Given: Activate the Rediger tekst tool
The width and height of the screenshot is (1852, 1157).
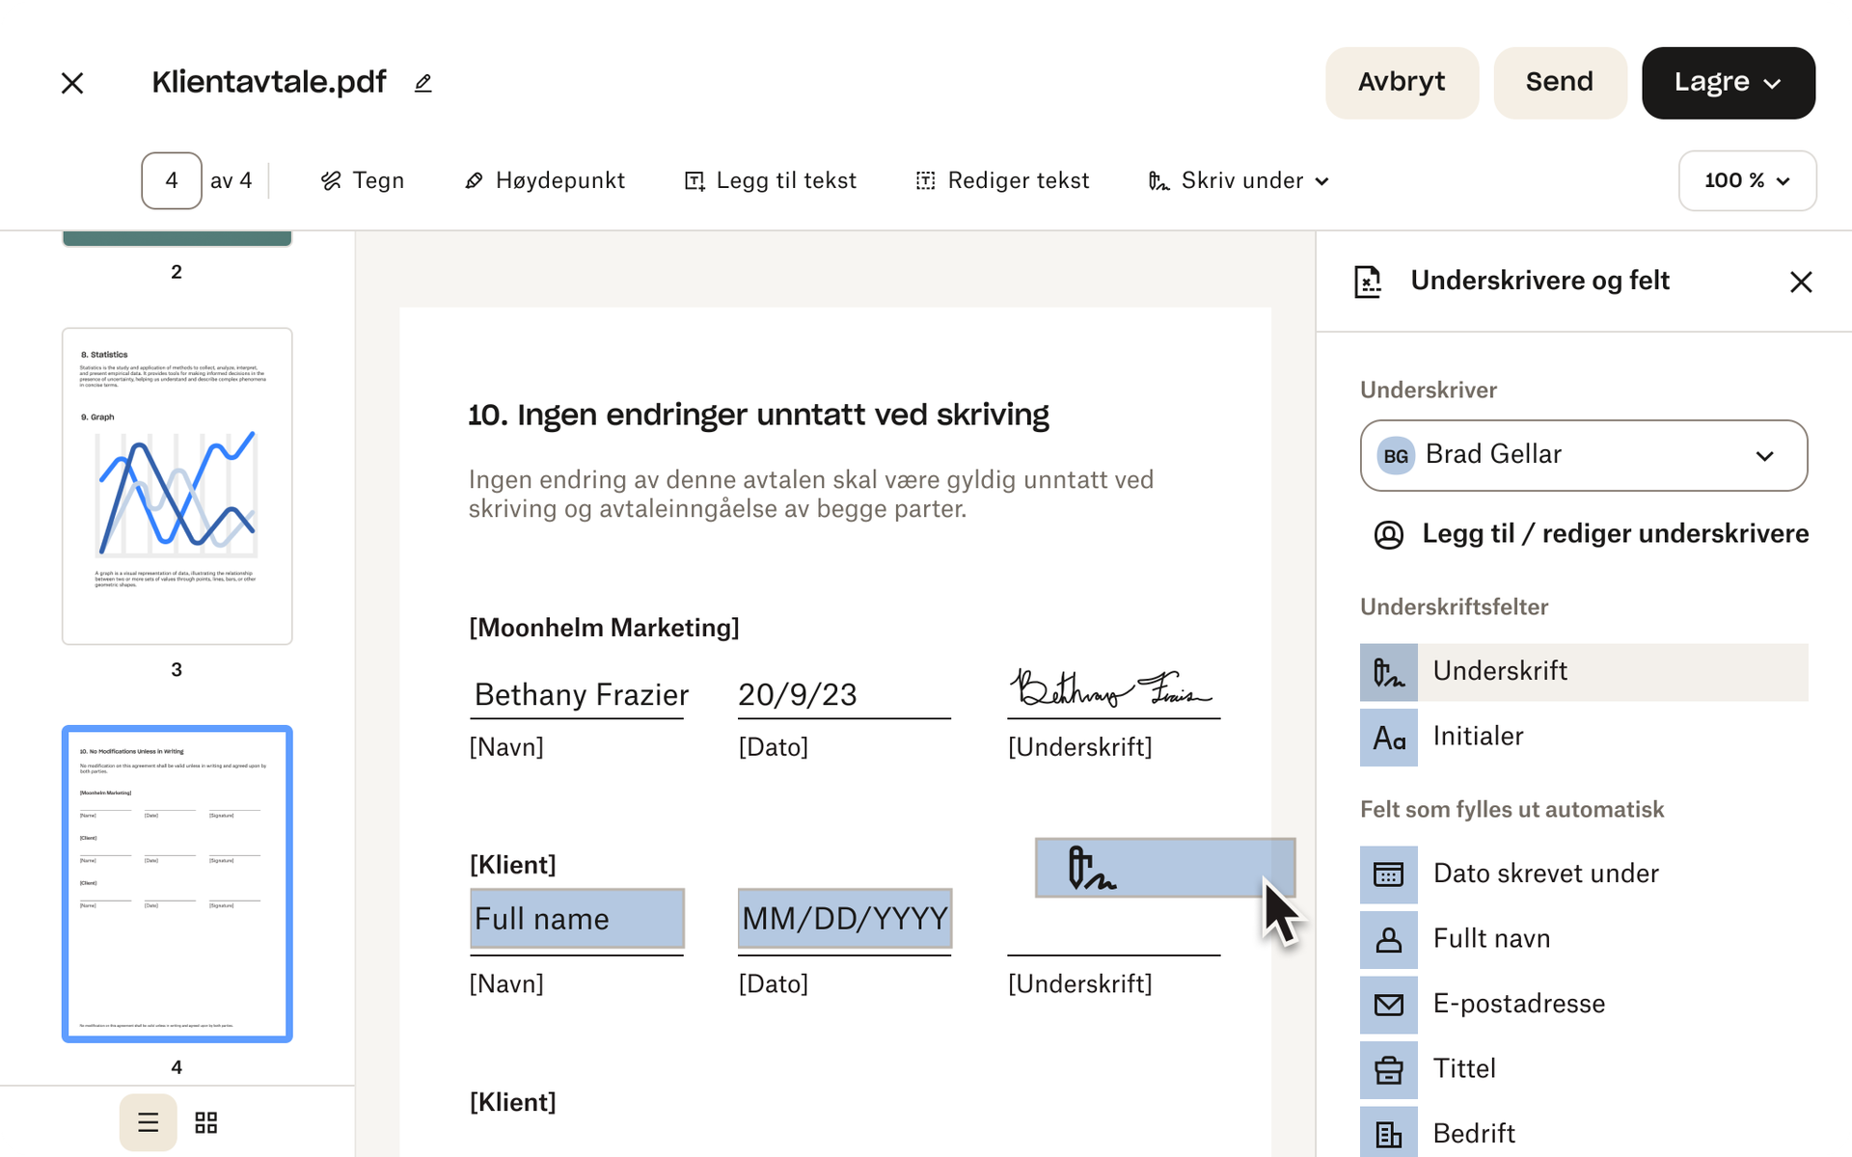Looking at the screenshot, I should coord(1001,180).
